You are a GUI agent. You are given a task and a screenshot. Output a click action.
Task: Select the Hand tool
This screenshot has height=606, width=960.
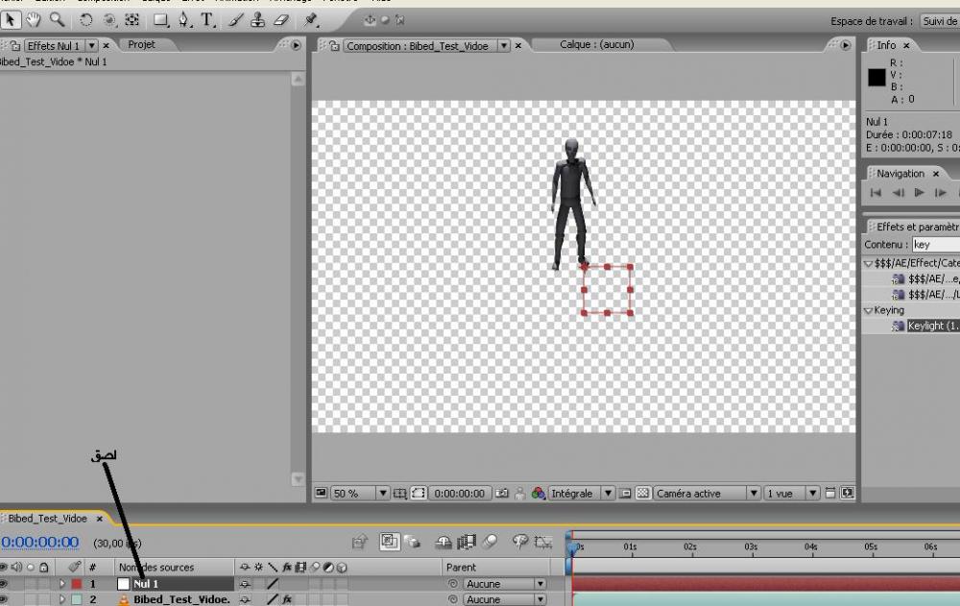click(34, 19)
